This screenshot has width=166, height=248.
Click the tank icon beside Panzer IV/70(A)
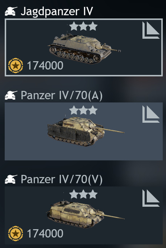11,95
